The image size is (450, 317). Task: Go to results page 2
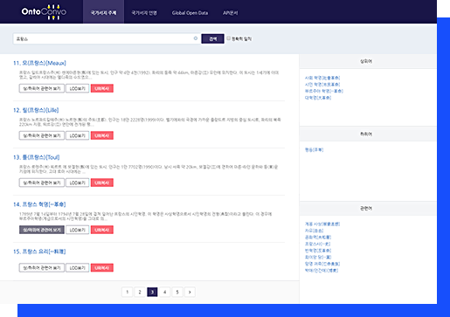[x=140, y=292]
